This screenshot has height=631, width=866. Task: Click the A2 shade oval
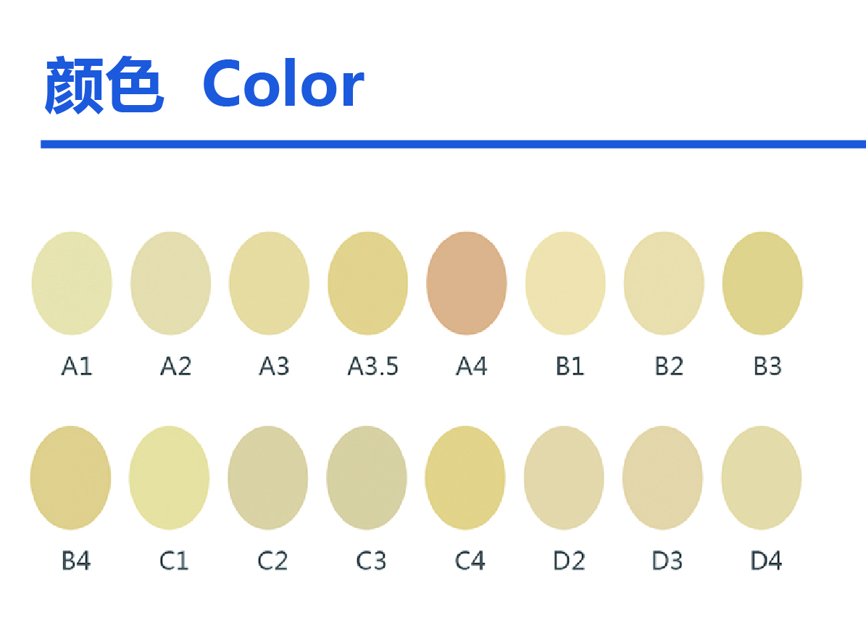click(x=170, y=283)
